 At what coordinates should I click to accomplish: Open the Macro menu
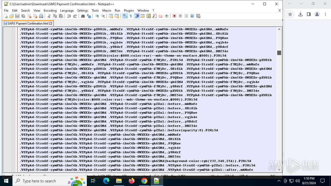click(107, 11)
